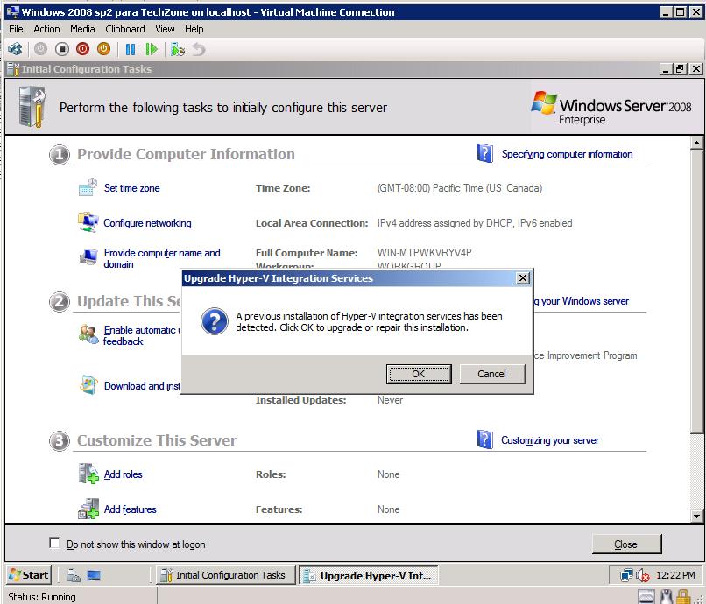706x604 pixels.
Task: Turn off the virtual machine
Action: (61, 49)
